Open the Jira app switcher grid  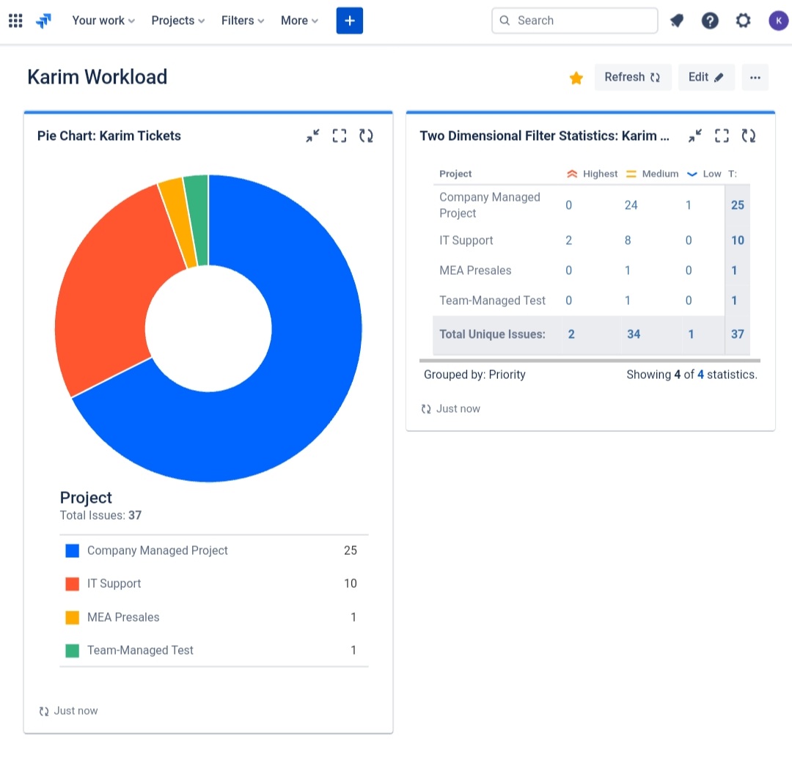point(15,20)
